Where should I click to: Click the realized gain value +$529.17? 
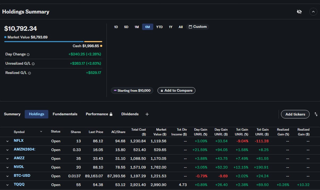coord(93,73)
